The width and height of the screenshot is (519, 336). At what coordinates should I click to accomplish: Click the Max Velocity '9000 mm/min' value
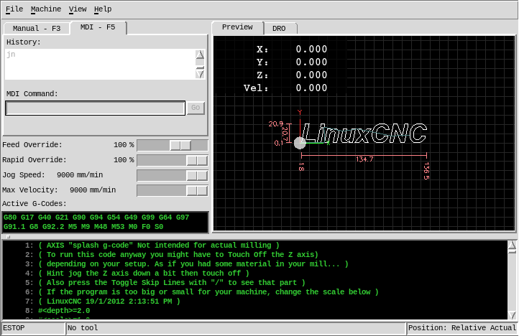(x=93, y=190)
